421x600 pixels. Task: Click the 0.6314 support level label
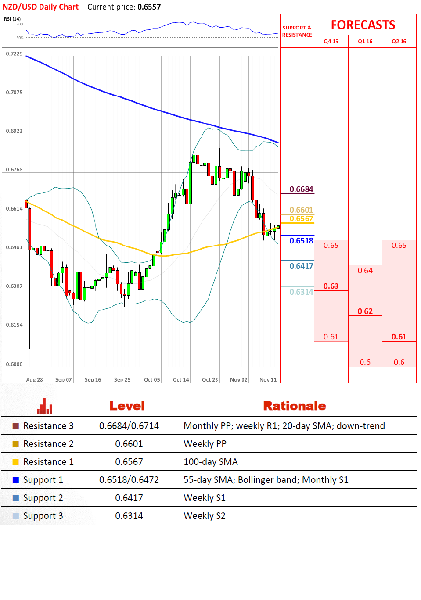pyautogui.click(x=301, y=292)
